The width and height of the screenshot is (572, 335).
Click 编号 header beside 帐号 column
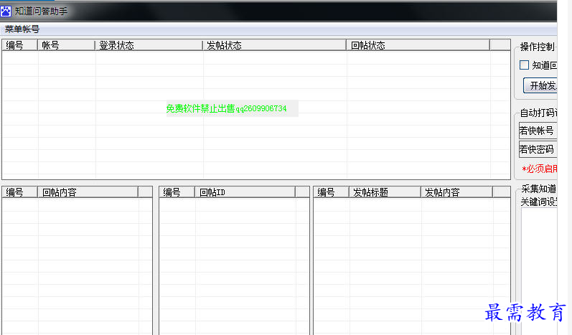(x=20, y=45)
